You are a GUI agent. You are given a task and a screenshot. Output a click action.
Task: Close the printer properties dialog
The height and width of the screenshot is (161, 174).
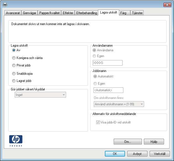click(167, 5)
